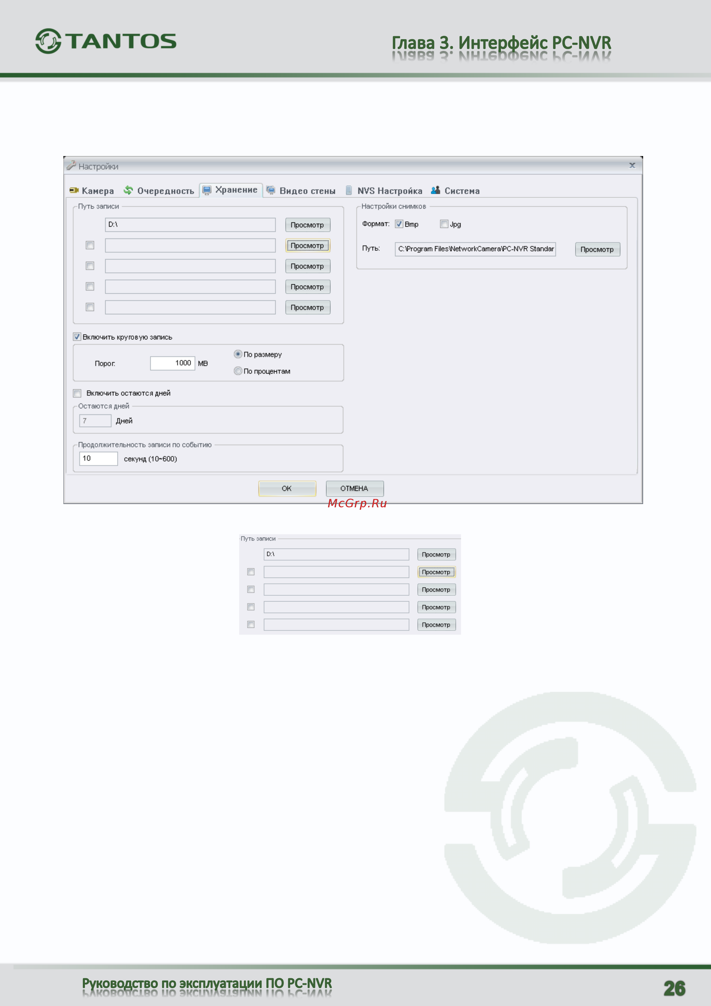The width and height of the screenshot is (711, 1006).
Task: Click the 'Дней' label
Action: (124, 421)
